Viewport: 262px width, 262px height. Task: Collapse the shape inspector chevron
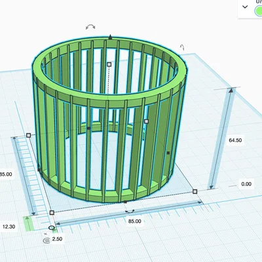(x=245, y=7)
